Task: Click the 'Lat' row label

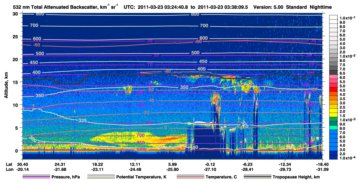Action: (9, 165)
